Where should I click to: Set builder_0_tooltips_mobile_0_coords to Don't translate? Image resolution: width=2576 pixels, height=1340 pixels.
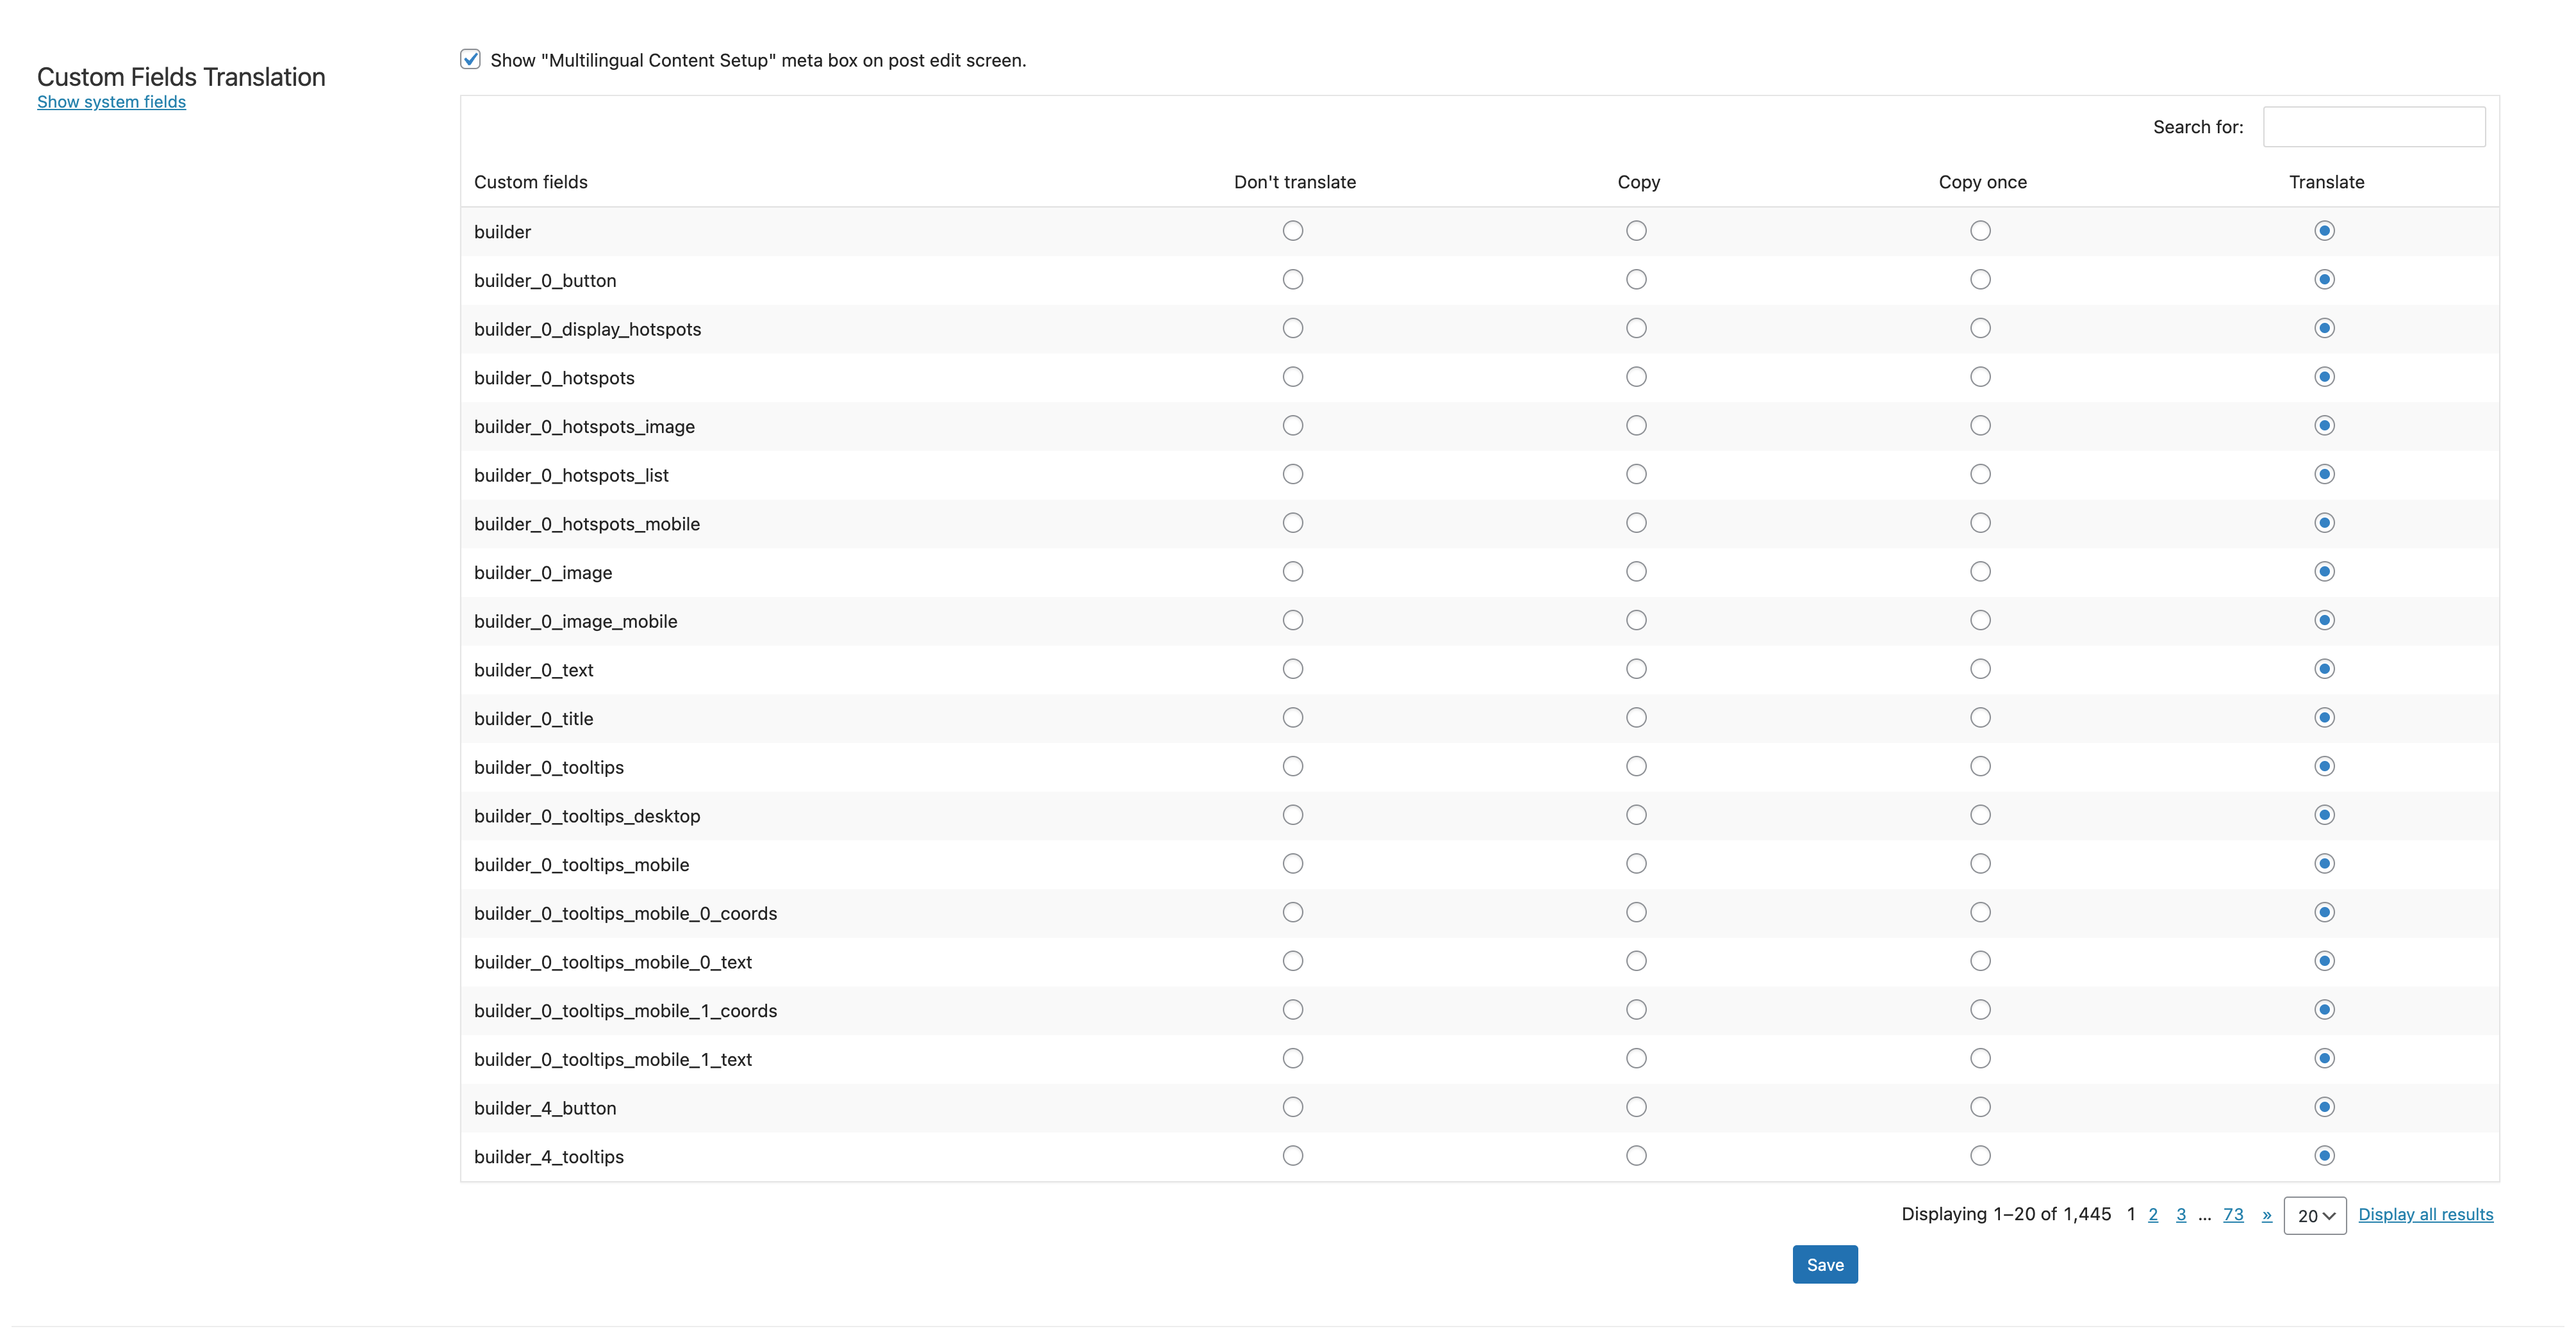pos(1293,912)
